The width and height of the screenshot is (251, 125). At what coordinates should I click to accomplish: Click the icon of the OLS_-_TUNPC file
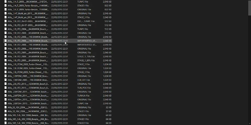pyautogui.click(x=6, y=21)
